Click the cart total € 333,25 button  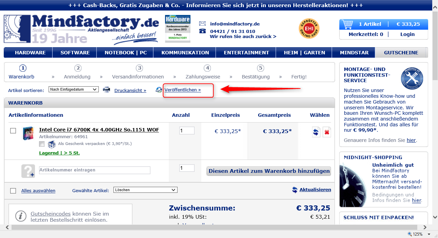point(408,24)
